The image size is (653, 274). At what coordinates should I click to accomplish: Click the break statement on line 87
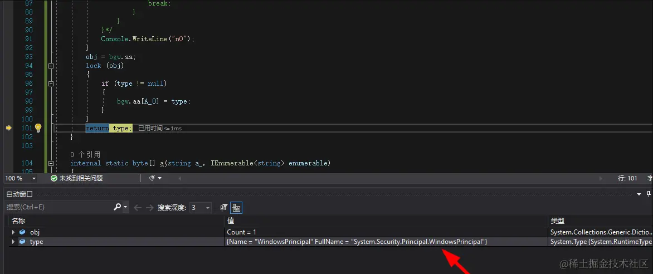click(x=159, y=3)
